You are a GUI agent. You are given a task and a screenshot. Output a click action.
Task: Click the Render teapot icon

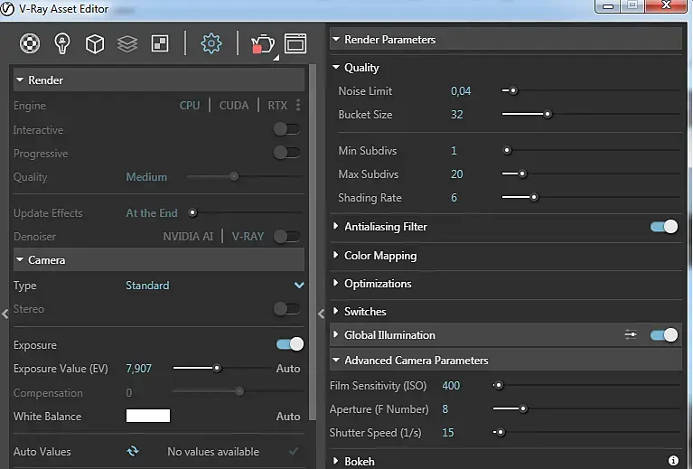[261, 42]
